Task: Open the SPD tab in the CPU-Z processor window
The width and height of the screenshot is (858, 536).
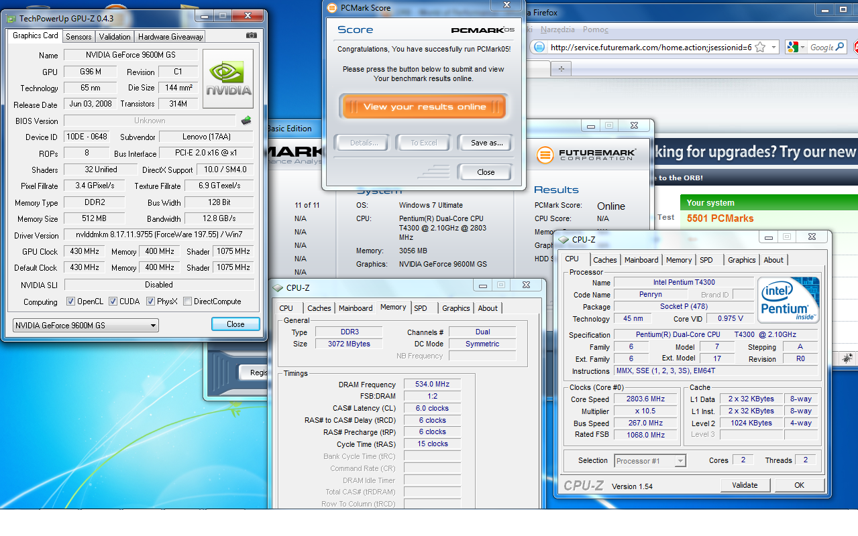Action: pyautogui.click(x=706, y=260)
